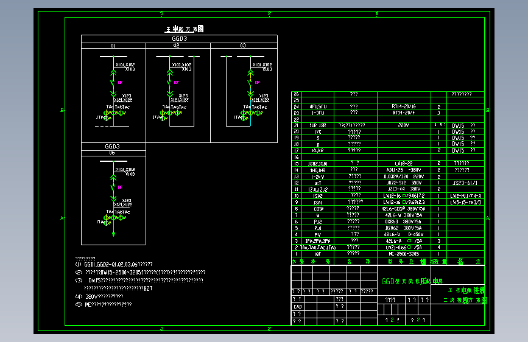Click the DX863 380V model cell
Image resolution: width=528 pixels, height=342 pixels.
404,222
